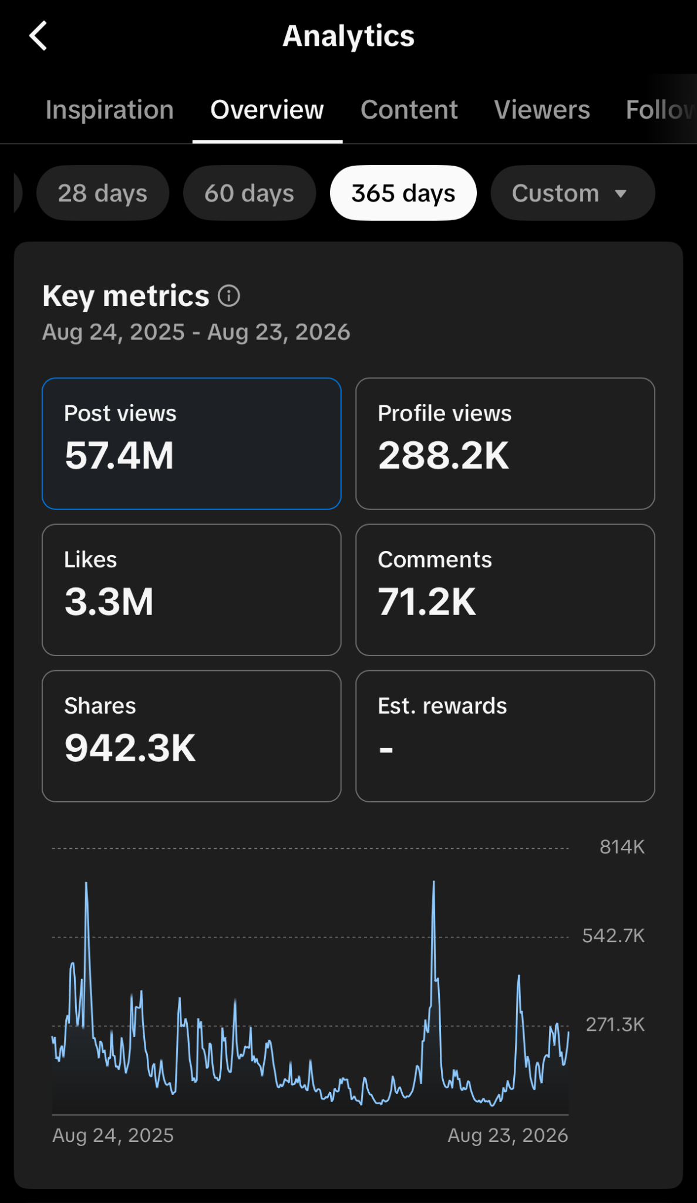This screenshot has height=1203, width=697.
Task: Open the Viewers tab
Action: [542, 110]
